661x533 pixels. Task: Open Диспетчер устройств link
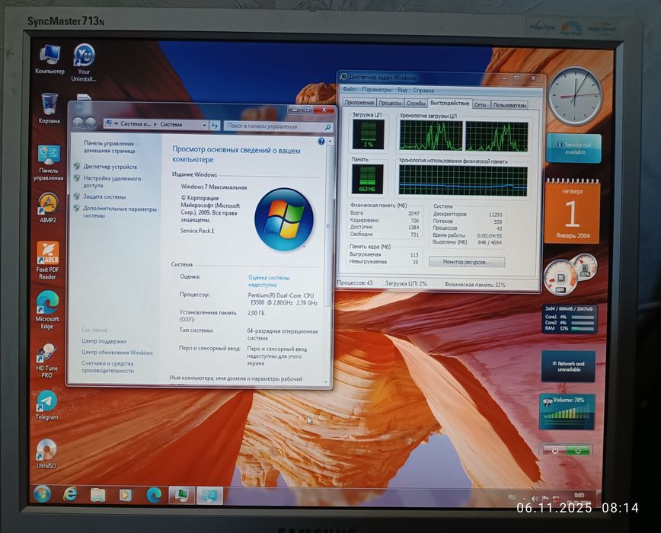(x=110, y=167)
